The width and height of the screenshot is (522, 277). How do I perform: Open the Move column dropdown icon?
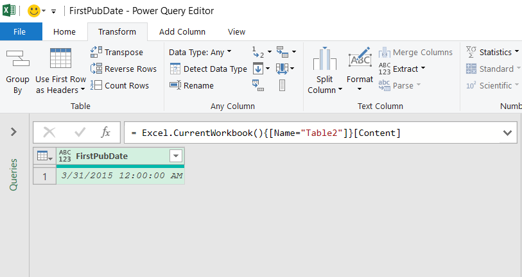point(285,69)
